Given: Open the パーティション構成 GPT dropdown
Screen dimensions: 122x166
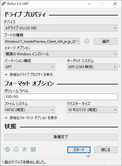Looking at the screenshot, I should point(29,67).
